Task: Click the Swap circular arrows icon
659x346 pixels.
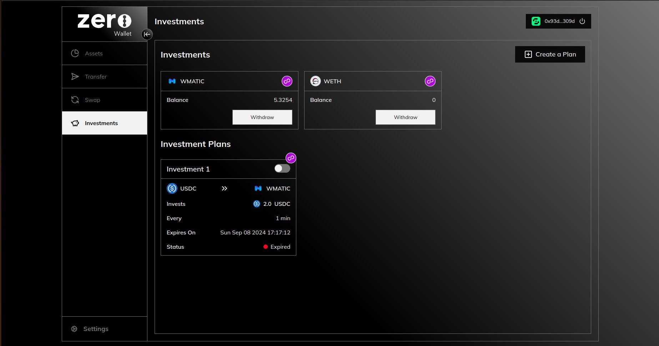Action: coord(75,100)
